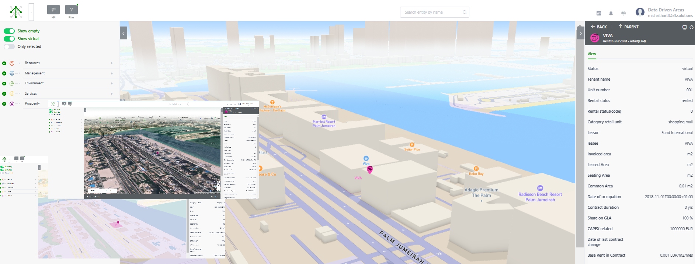Click the magnifier icon in the search box
This screenshot has height=264, width=695.
[x=465, y=12]
